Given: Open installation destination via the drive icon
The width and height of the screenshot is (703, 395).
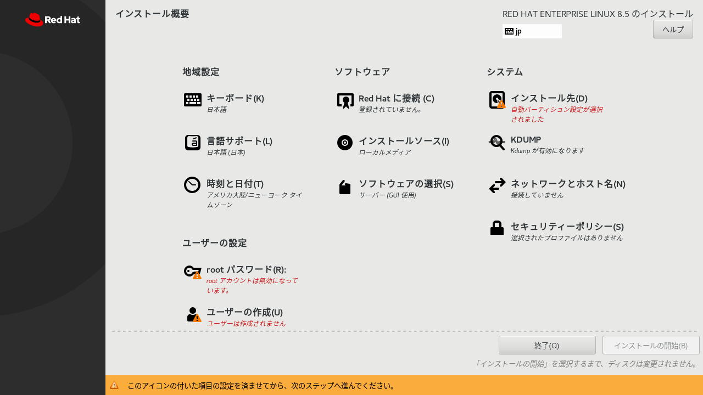Looking at the screenshot, I should click(x=496, y=100).
